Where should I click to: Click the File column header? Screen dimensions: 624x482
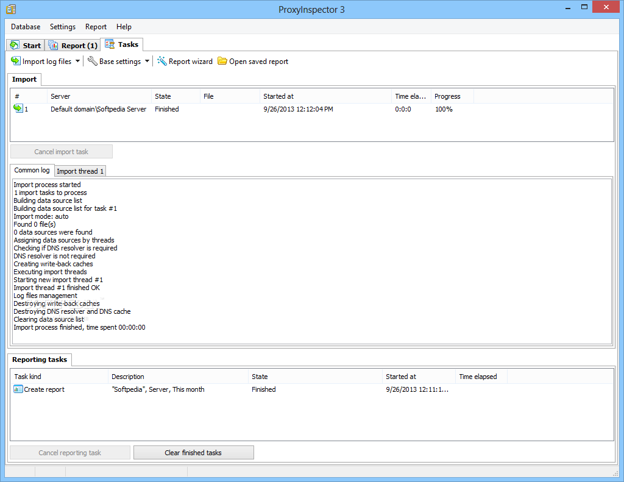pos(230,96)
